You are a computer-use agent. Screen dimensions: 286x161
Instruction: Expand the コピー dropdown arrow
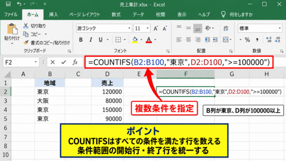pos(46,34)
